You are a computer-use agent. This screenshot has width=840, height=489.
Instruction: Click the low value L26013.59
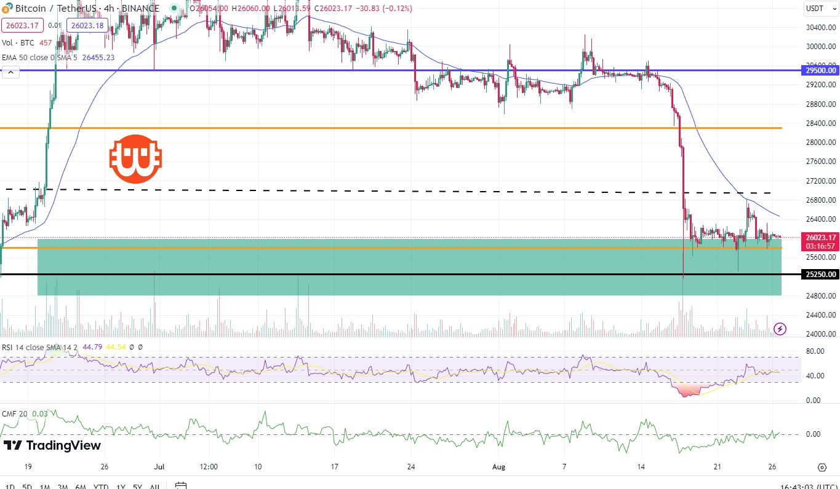pyautogui.click(x=292, y=9)
